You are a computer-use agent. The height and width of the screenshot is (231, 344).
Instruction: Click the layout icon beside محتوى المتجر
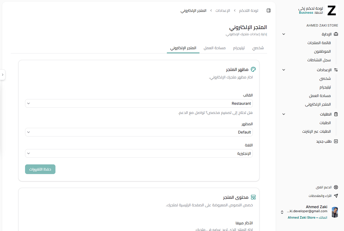[x=253, y=197]
